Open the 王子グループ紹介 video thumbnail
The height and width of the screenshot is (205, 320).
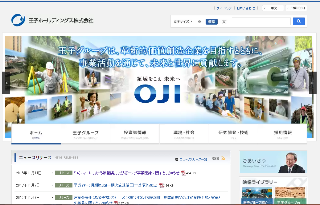tap(257, 196)
